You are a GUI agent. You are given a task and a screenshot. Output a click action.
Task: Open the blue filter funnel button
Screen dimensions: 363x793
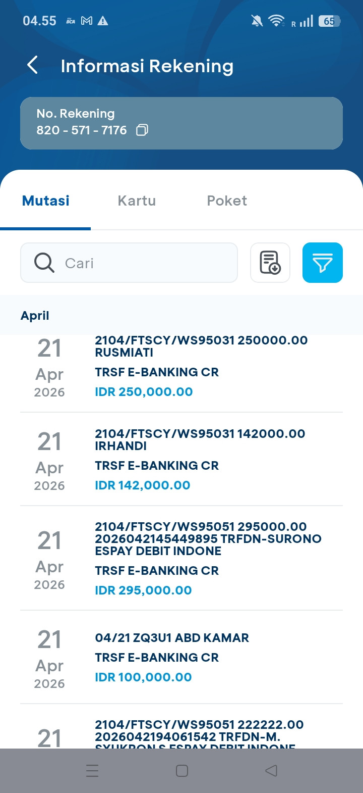pyautogui.click(x=323, y=263)
